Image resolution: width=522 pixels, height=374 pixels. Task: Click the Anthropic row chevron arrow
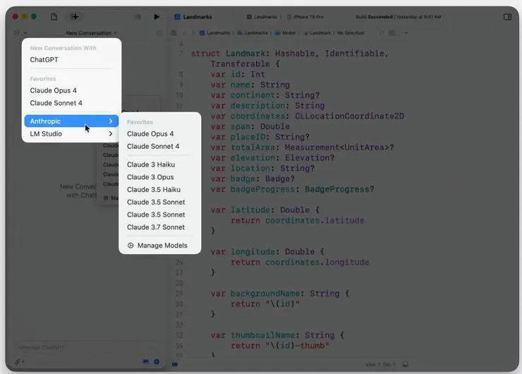click(x=111, y=121)
